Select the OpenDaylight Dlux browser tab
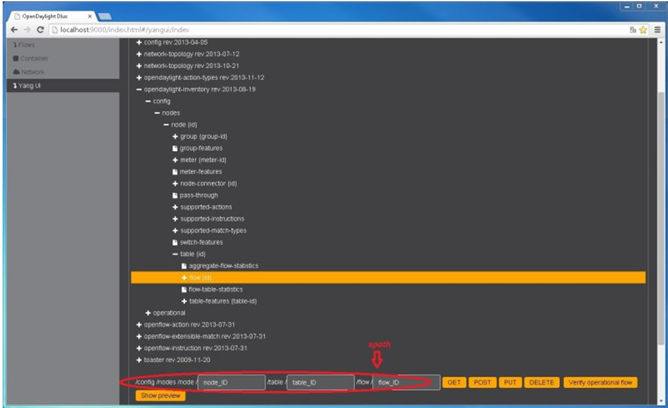This screenshot has width=668, height=408. tap(51, 16)
